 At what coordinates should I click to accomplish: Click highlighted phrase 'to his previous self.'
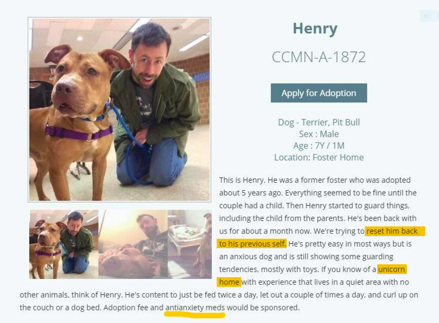click(252, 244)
